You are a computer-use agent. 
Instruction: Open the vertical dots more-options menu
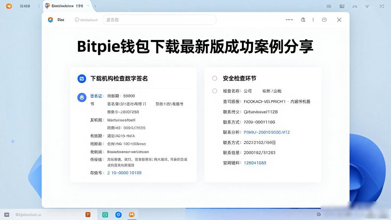313,20
